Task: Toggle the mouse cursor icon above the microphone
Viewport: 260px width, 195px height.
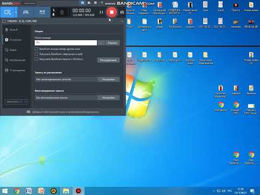Action: (54, 10)
